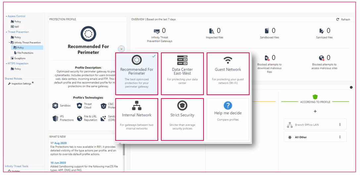Click the Sanitization (CDR) icon
This screenshot has width=360, height=175.
tap(104, 118)
